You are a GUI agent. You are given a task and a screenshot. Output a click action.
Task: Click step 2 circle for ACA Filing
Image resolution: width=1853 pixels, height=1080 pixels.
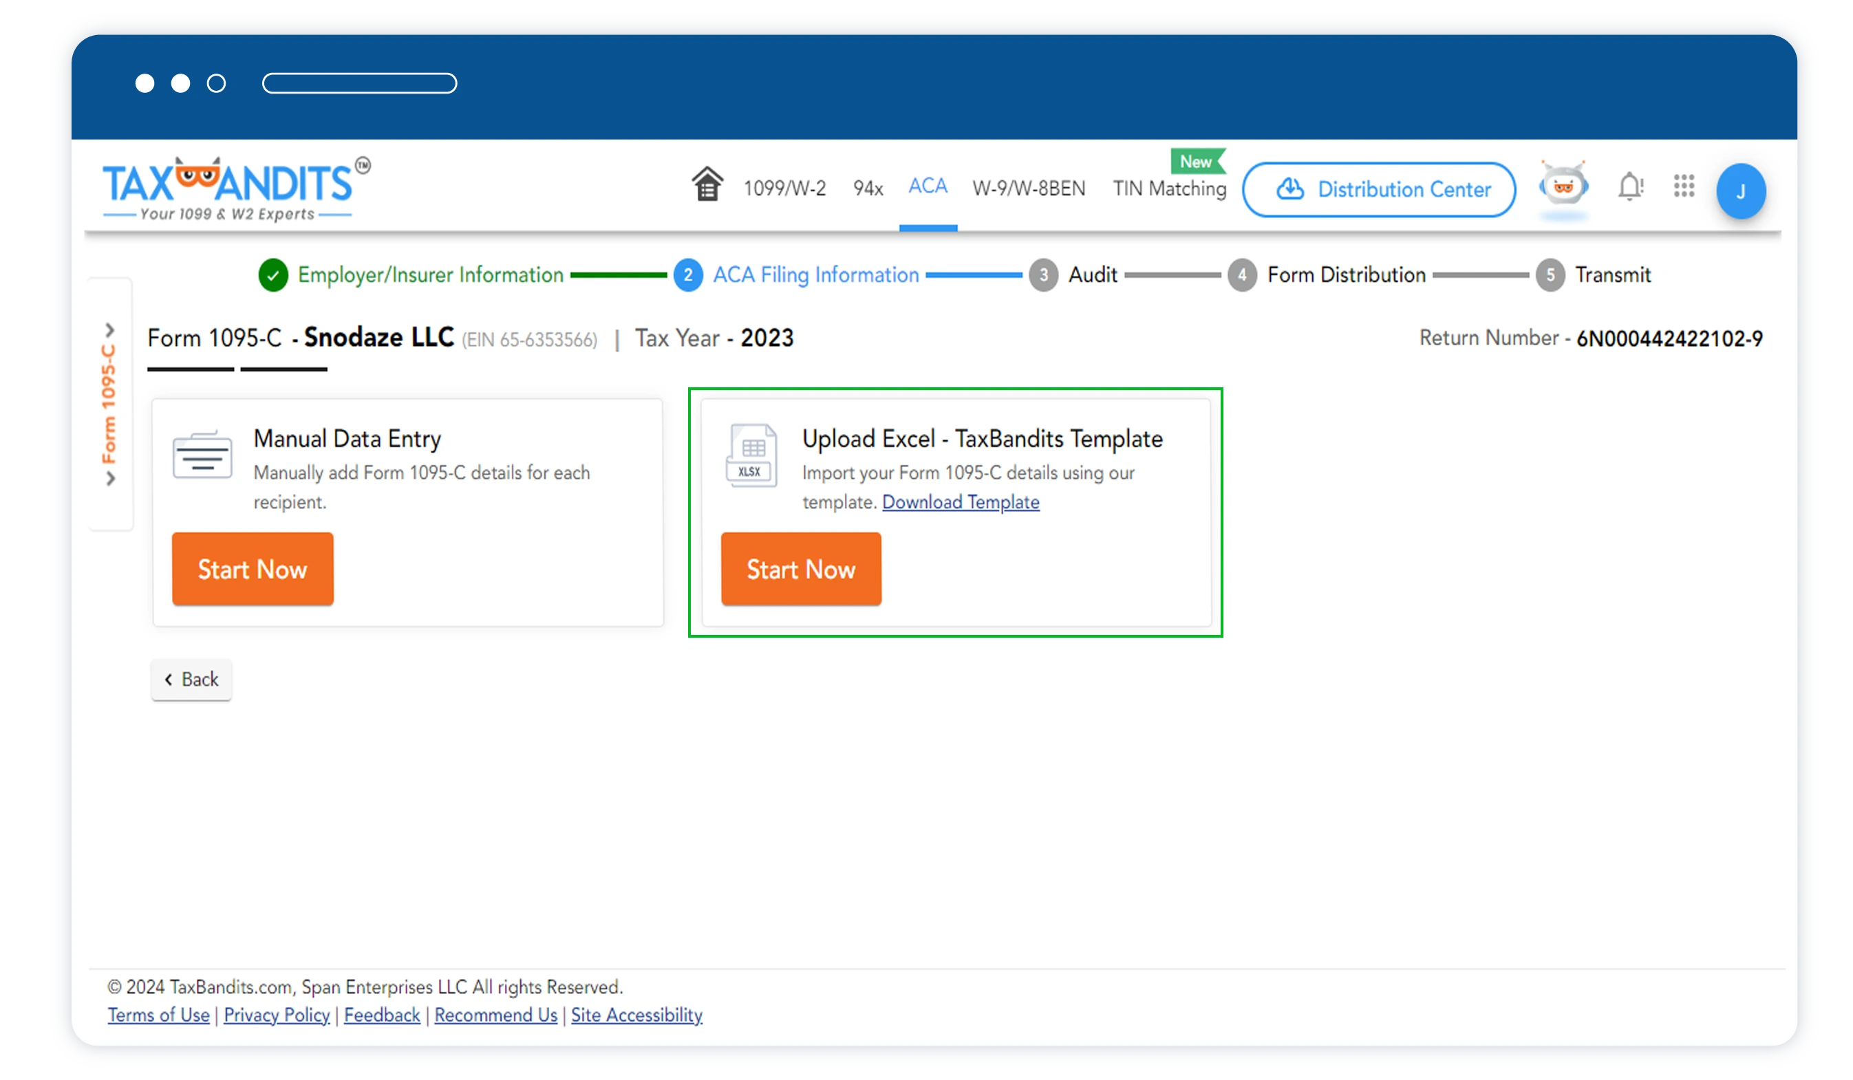(x=688, y=275)
